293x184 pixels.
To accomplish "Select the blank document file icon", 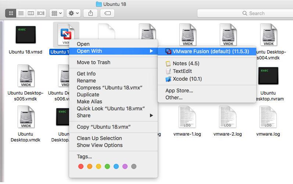I will click(x=107, y=31).
